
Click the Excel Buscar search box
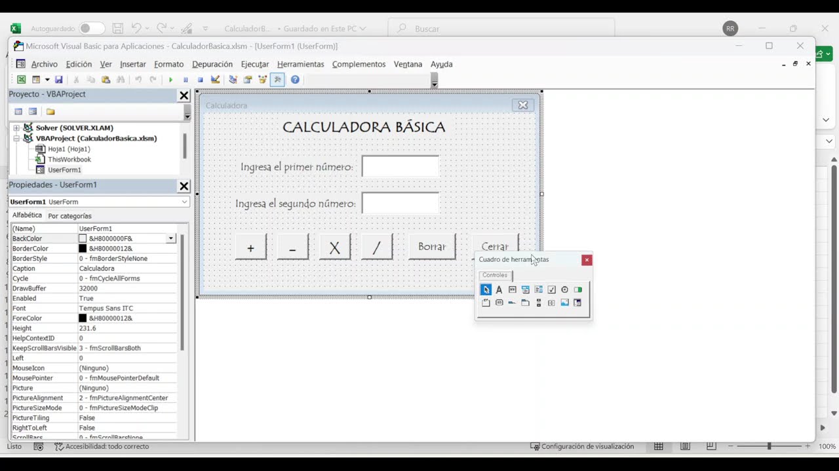click(x=501, y=29)
